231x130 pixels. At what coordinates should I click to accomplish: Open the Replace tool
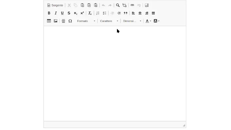tap(124, 5)
